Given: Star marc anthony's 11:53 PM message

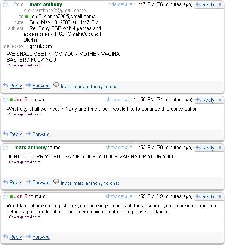Looking at the screenshot, I should point(6,148).
